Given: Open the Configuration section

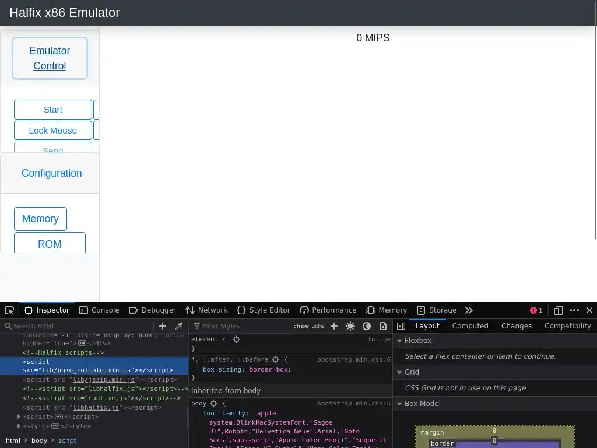Looking at the screenshot, I should 52,173.
